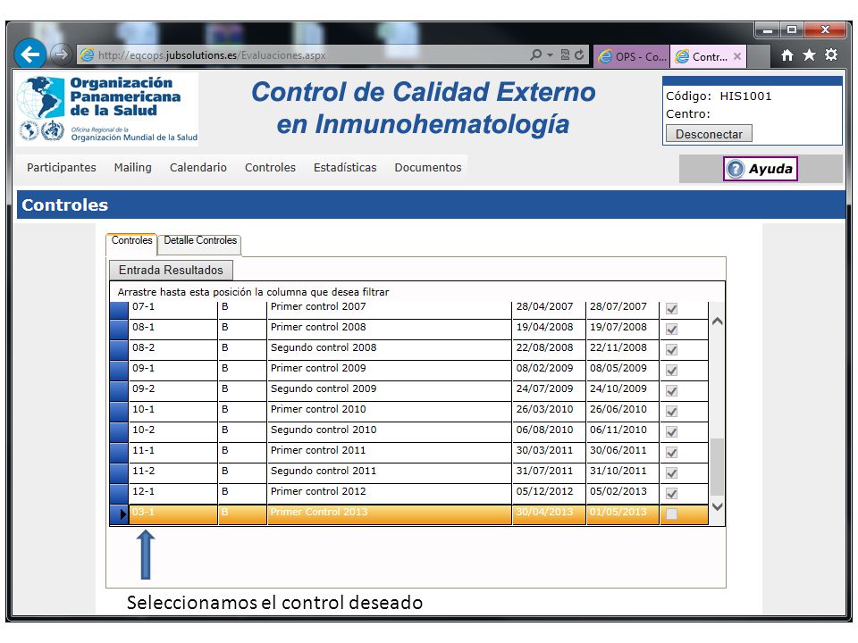Click the 'Primer Control 2013' highlighted cell
The image size is (858, 643).
coord(389,514)
